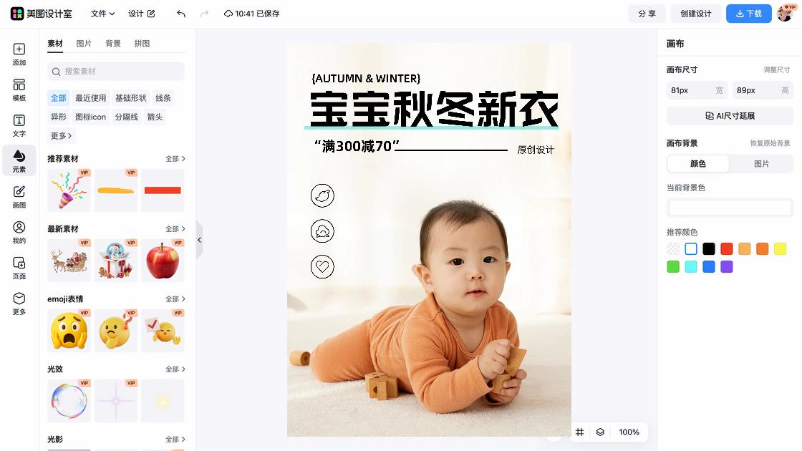802x451 pixels.
Task: Open the 文件 dropdown menu
Action: click(x=102, y=14)
